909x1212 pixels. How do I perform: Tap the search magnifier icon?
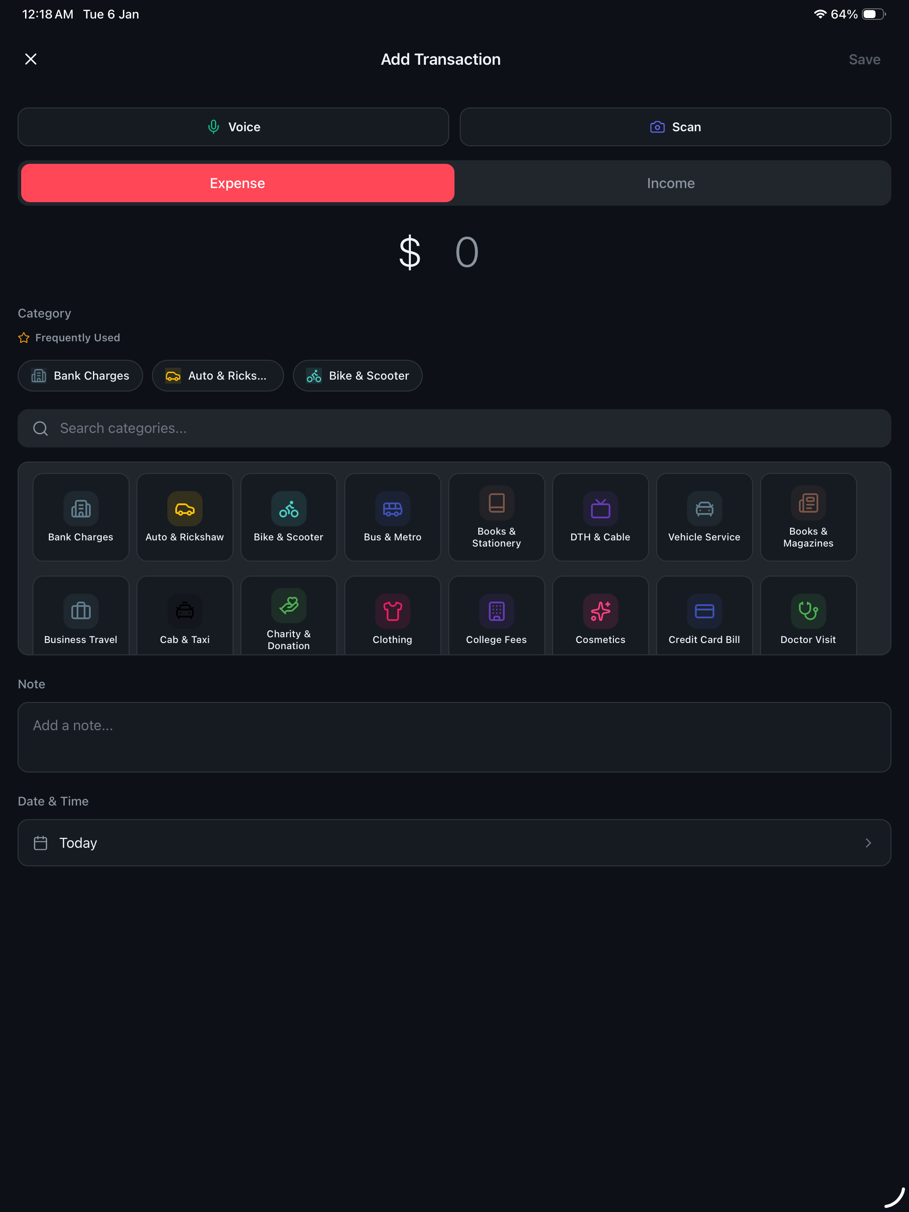[x=41, y=429]
